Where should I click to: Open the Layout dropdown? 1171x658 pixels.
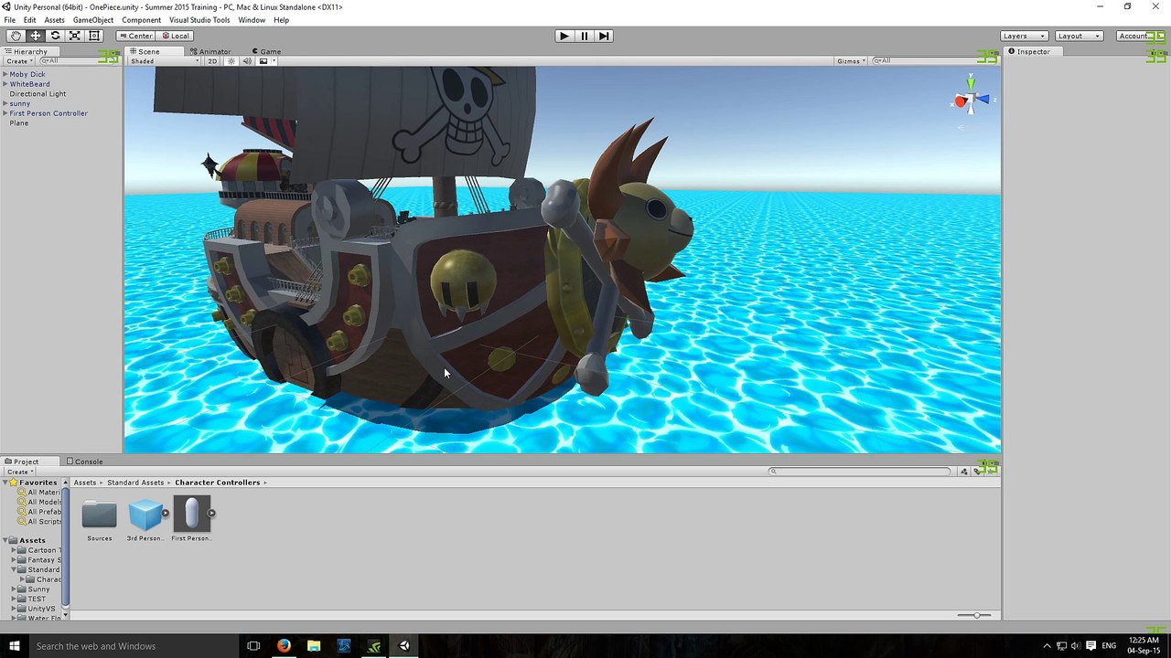[1079, 36]
